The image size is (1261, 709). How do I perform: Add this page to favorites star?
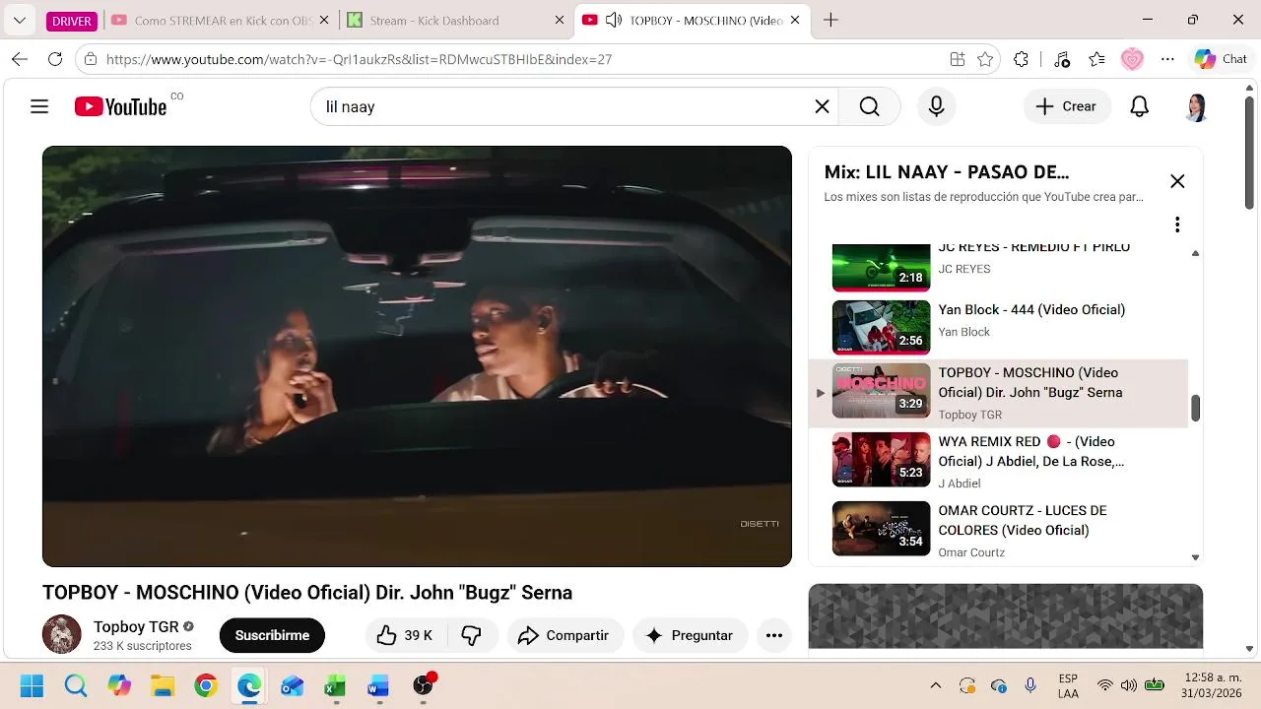(x=985, y=59)
